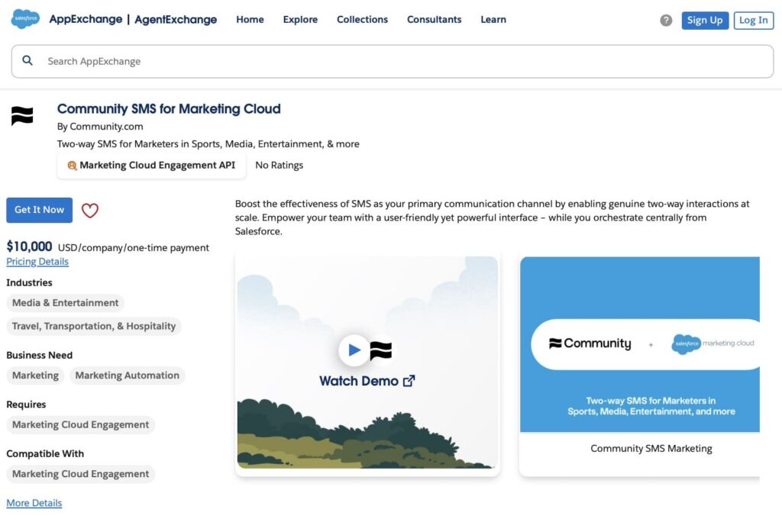Select the Travel, Transportation, & Hospitality tag
782x519 pixels.
click(94, 326)
